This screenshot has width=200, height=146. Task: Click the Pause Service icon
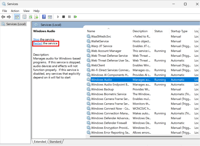click(69, 17)
